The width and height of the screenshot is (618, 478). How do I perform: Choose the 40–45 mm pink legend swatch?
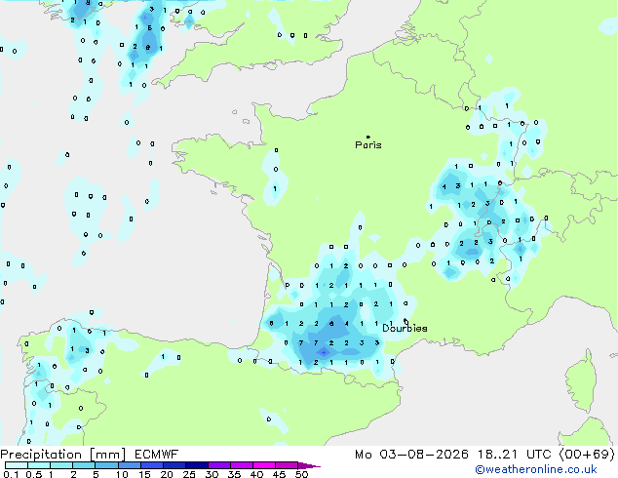tap(264, 465)
